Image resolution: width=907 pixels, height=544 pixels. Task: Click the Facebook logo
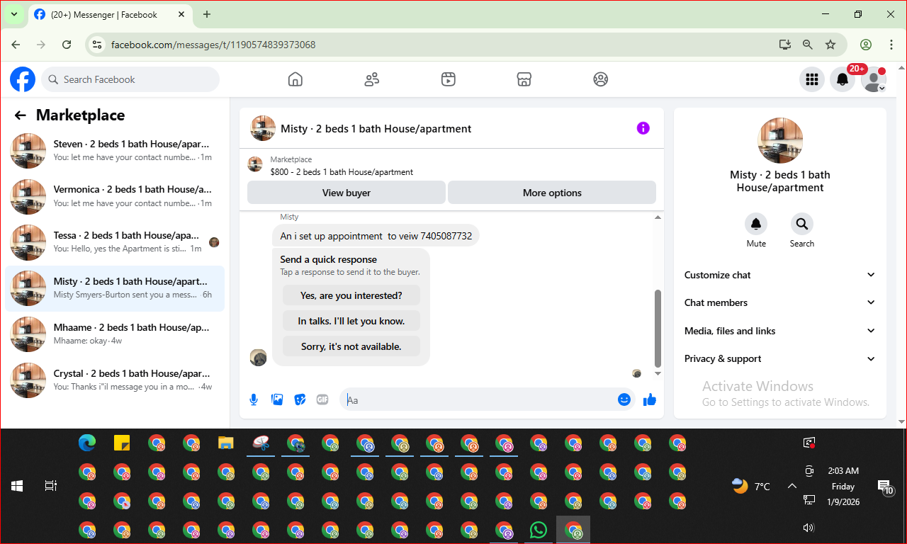click(x=23, y=79)
